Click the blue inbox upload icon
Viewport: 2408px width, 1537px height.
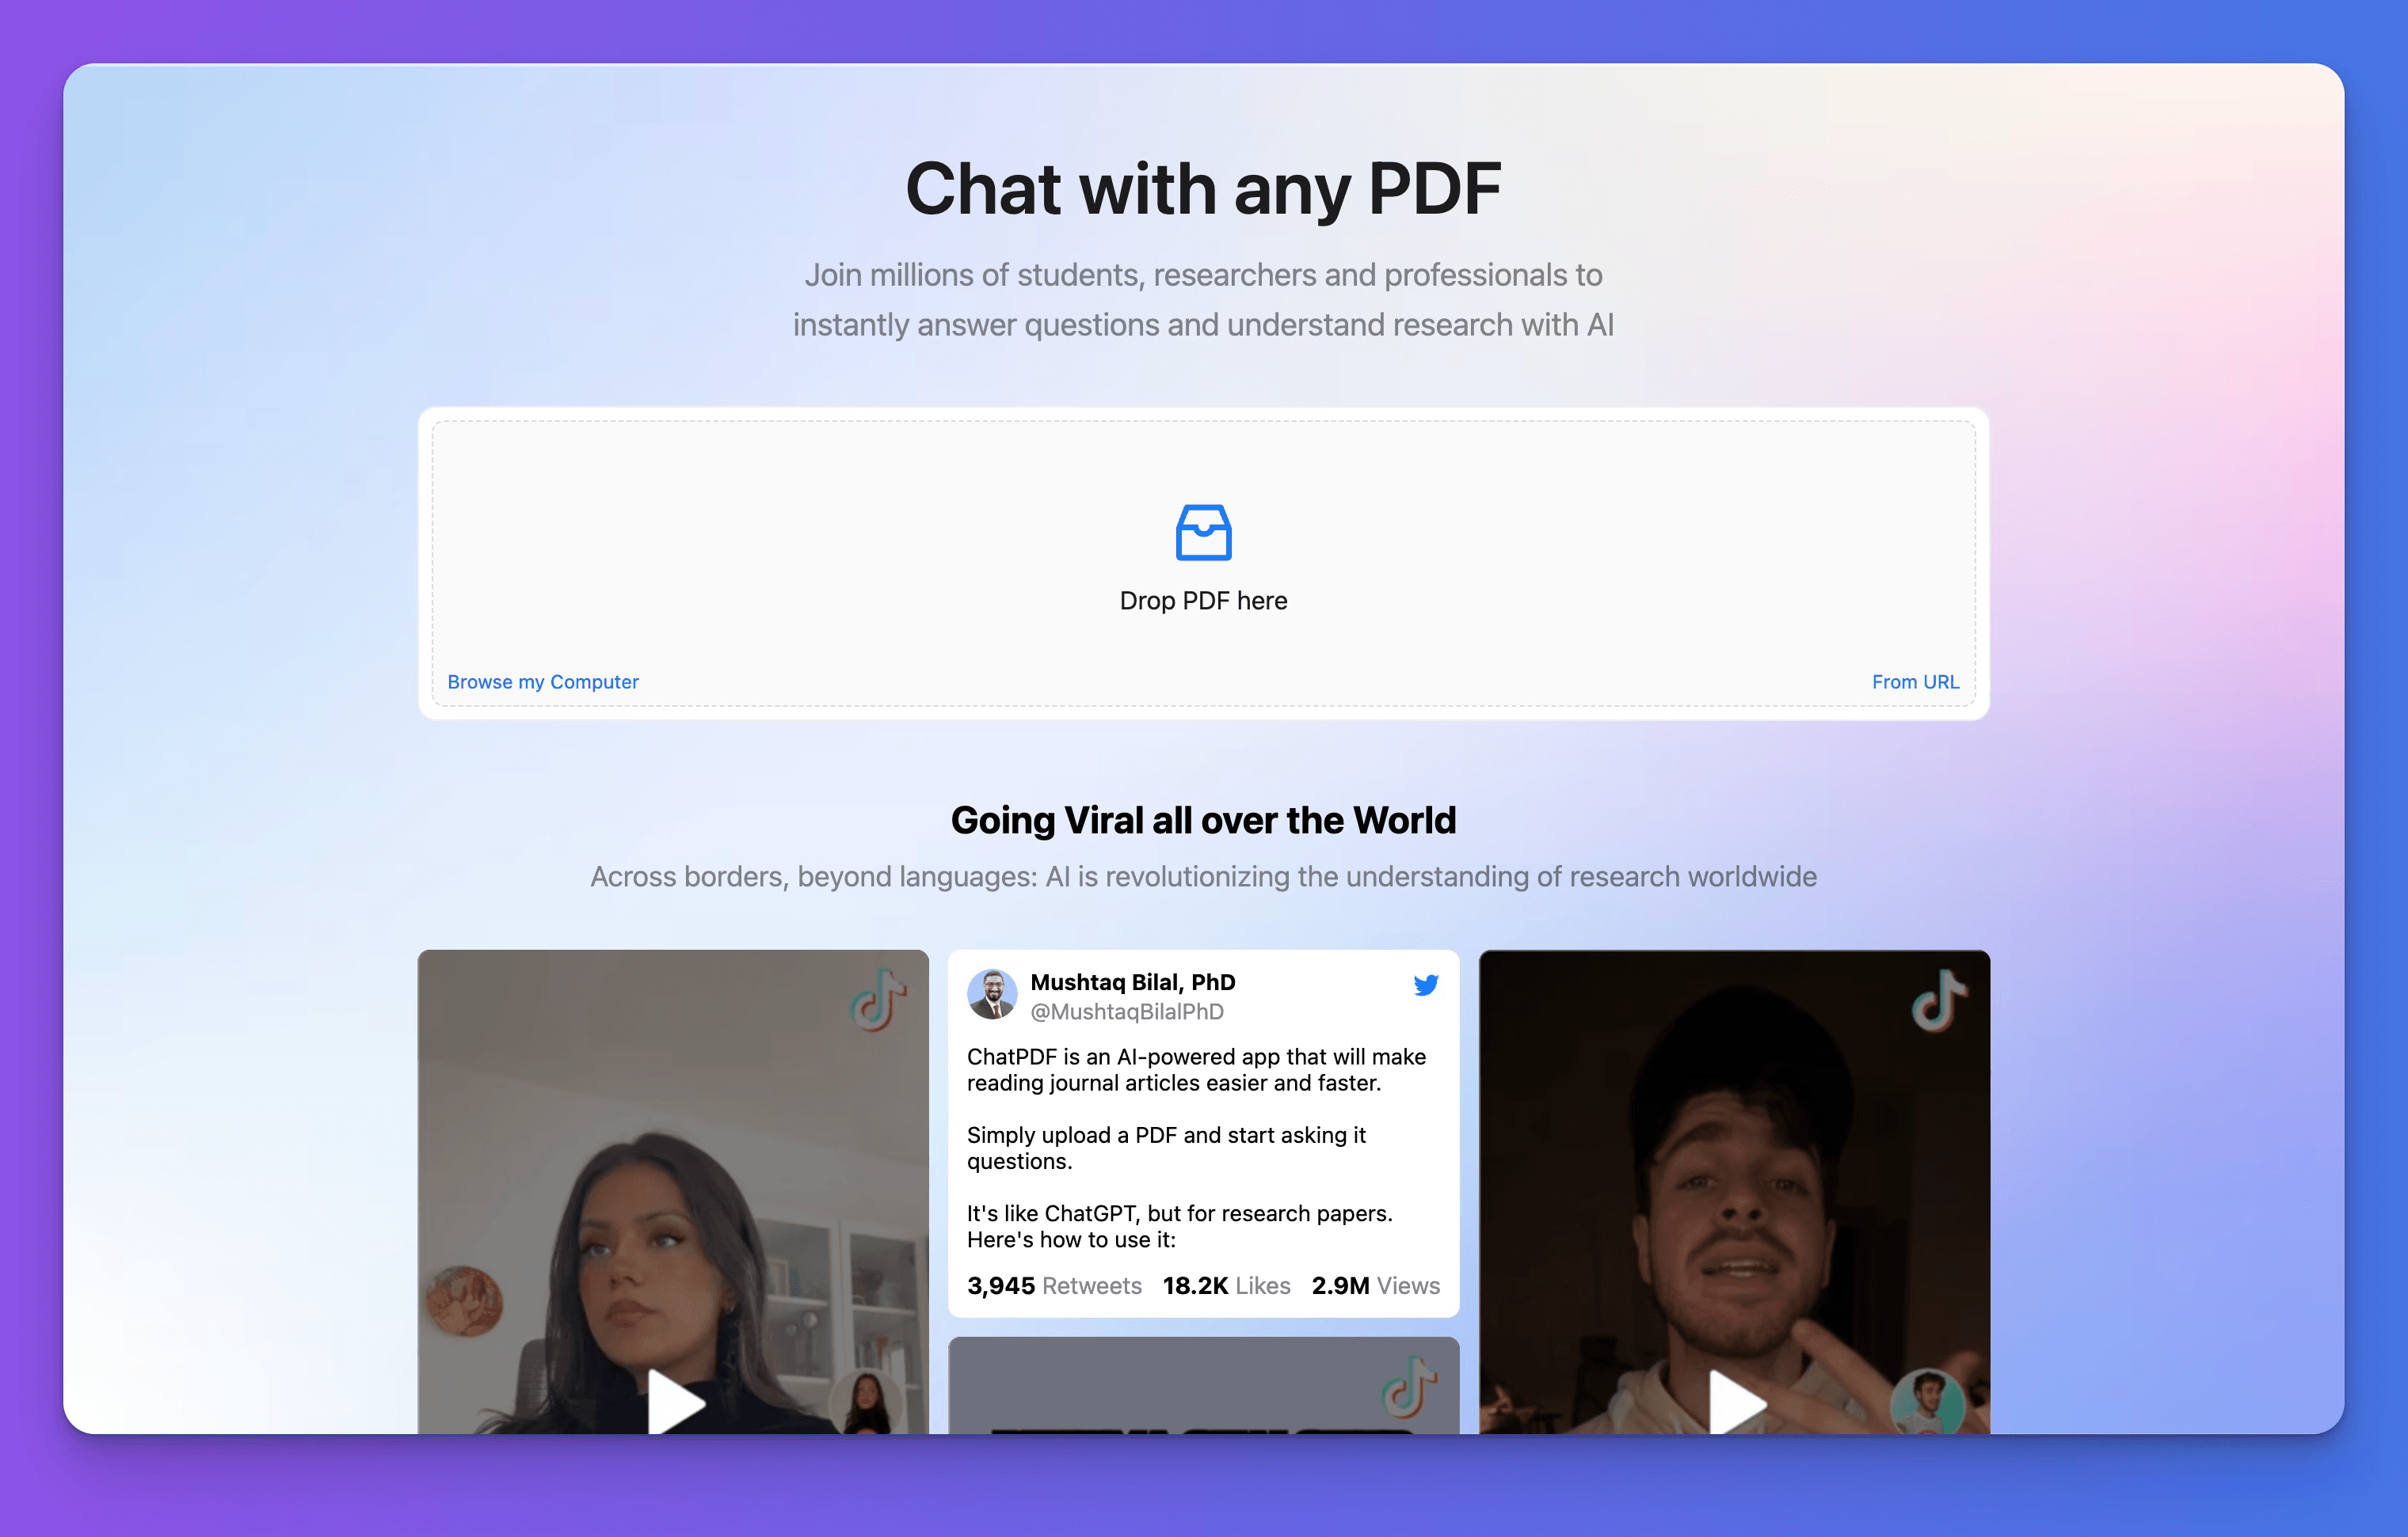click(x=1203, y=533)
